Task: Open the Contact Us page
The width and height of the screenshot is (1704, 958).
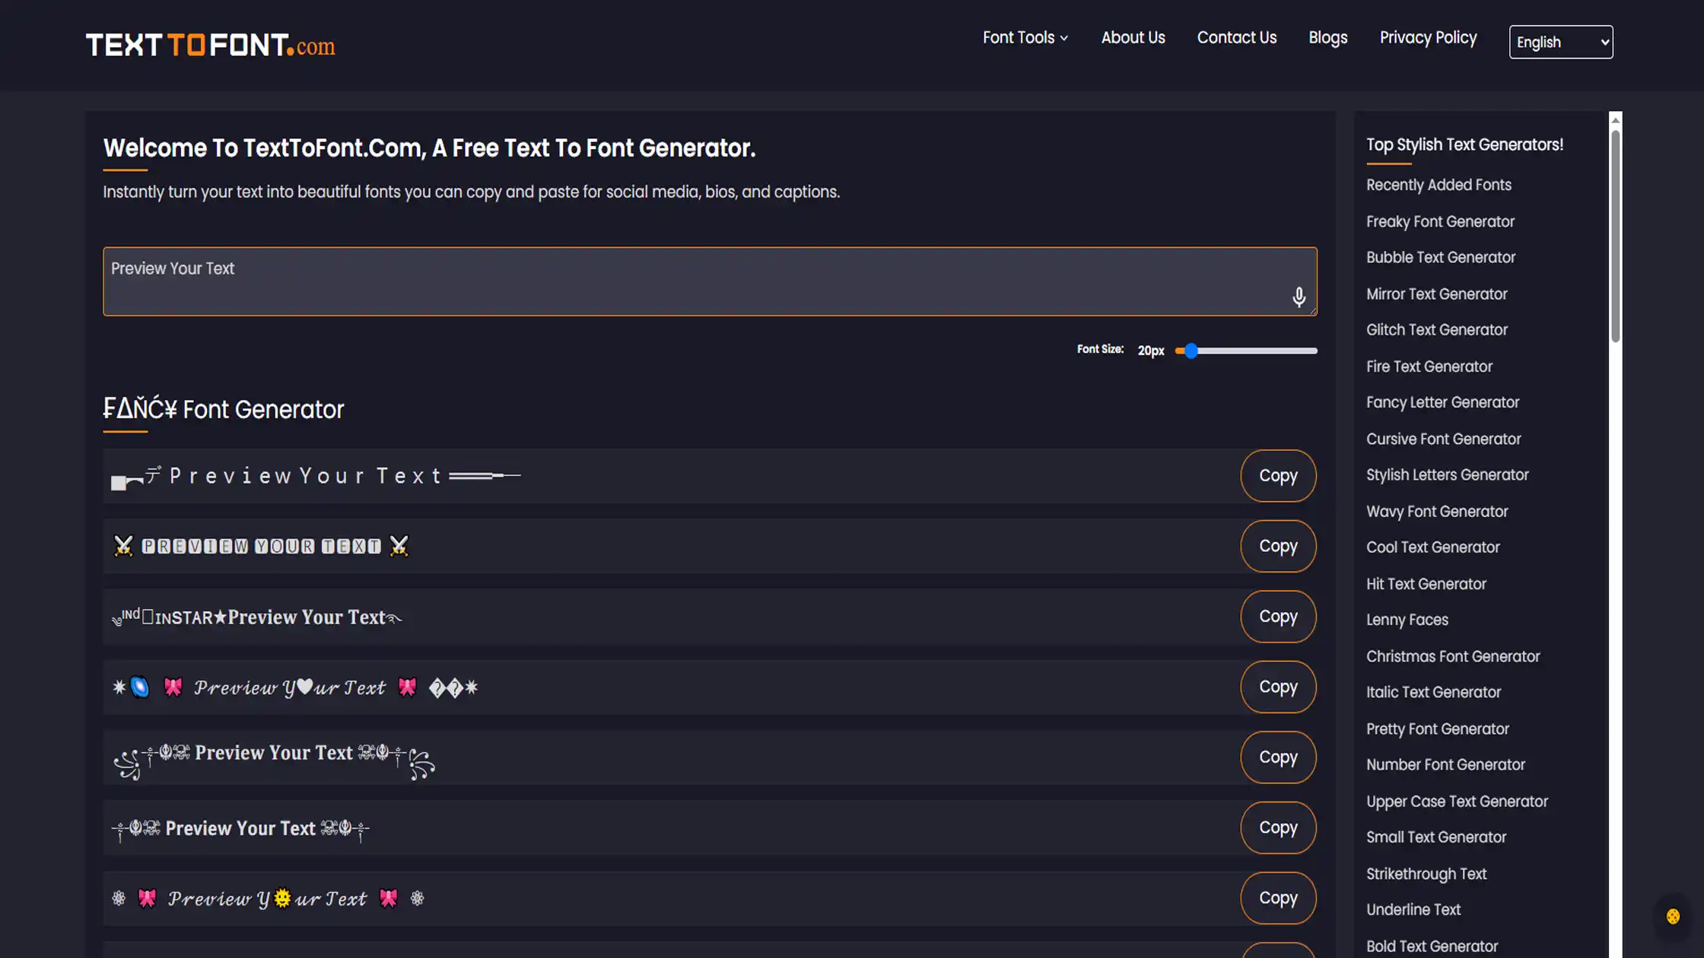Action: 1236,38
